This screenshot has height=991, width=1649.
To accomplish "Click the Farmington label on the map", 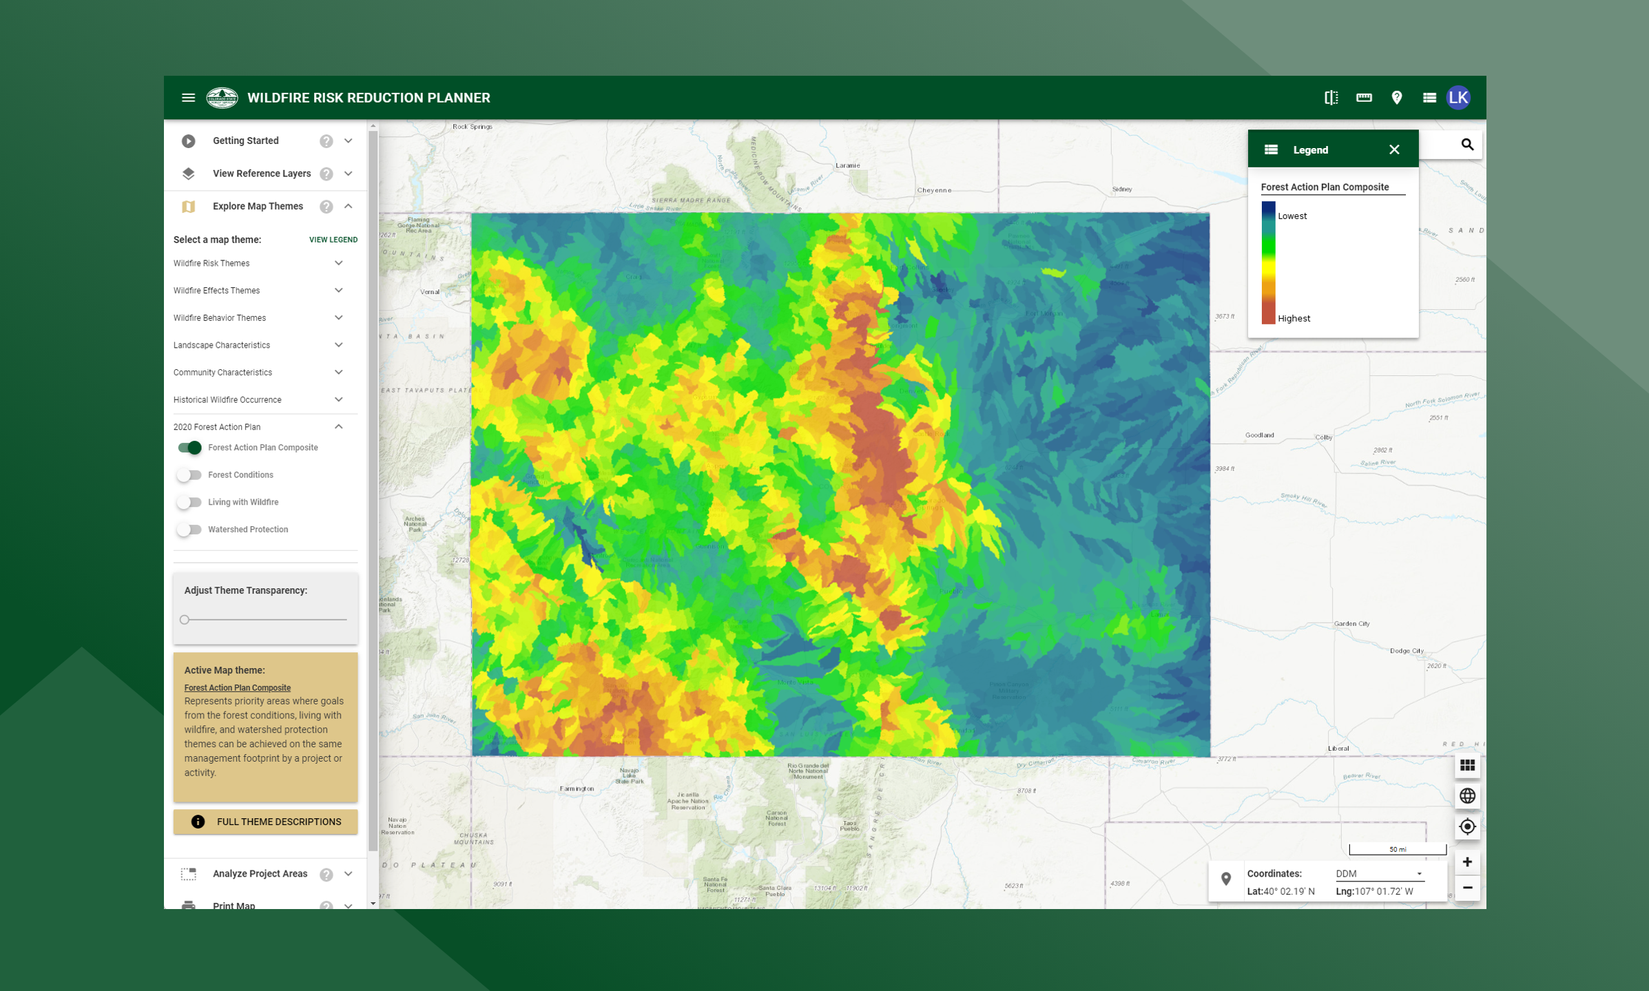I will tap(577, 789).
